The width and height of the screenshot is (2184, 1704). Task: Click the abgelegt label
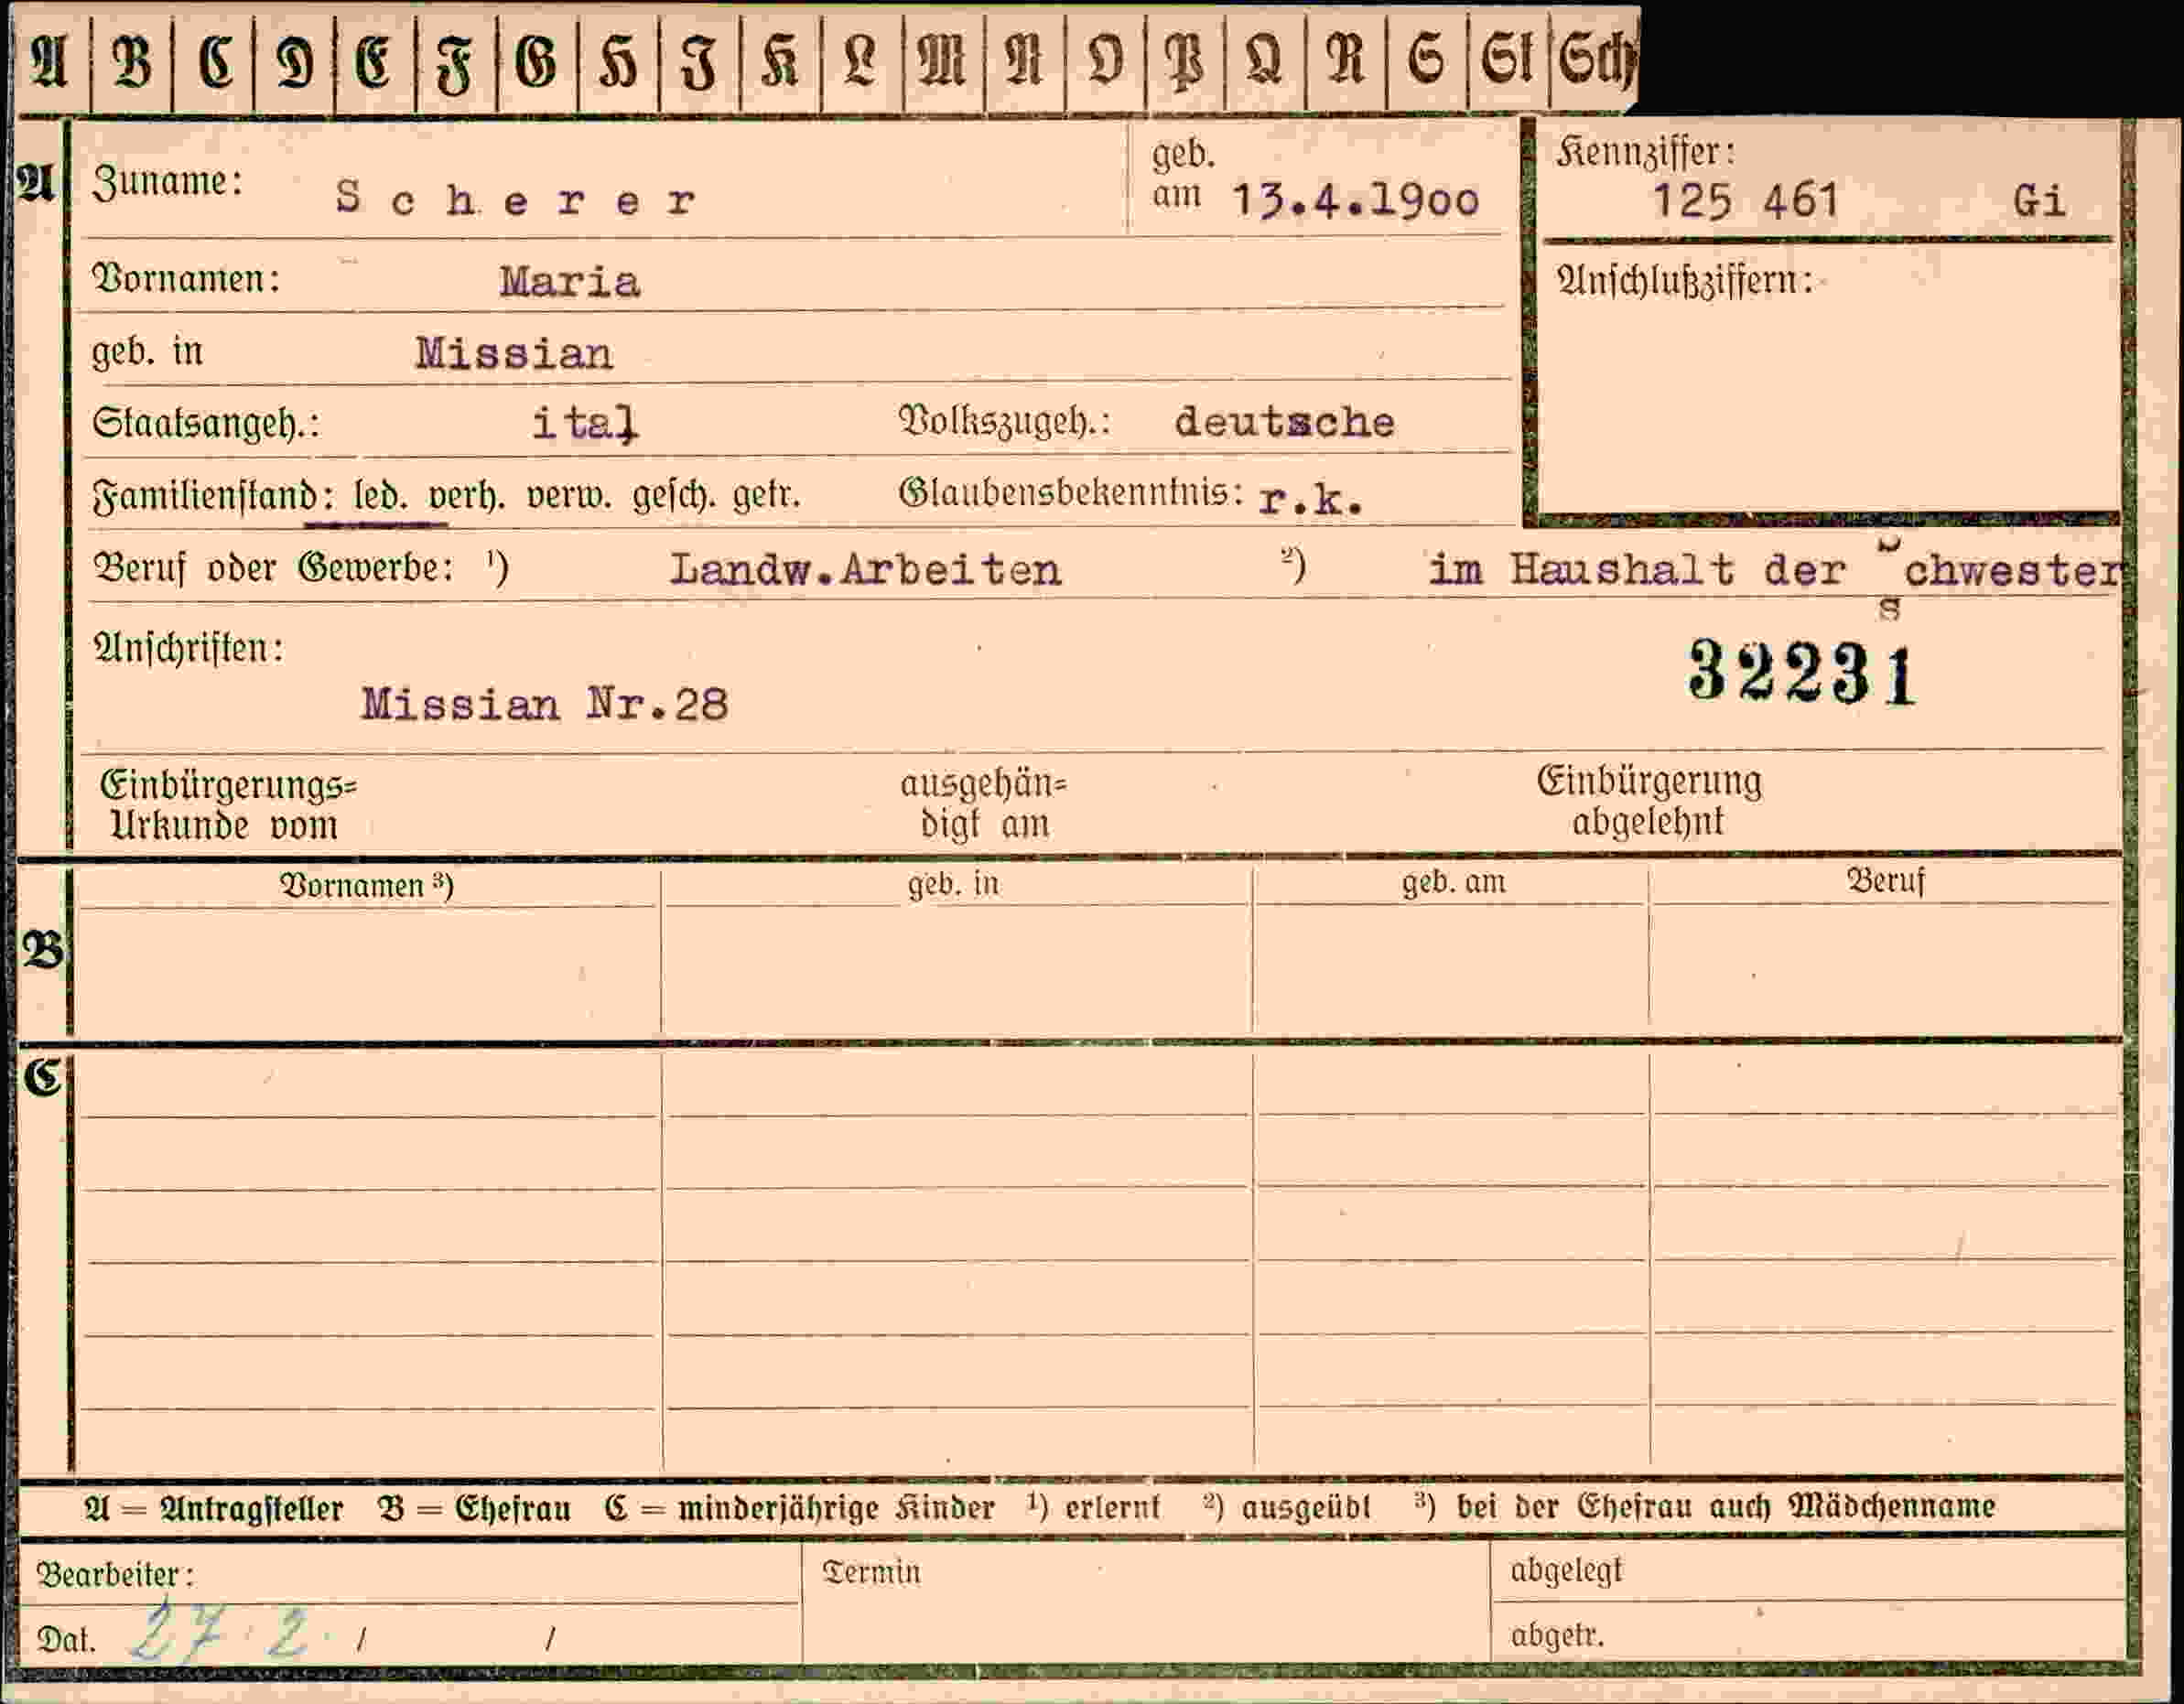tap(1566, 1570)
